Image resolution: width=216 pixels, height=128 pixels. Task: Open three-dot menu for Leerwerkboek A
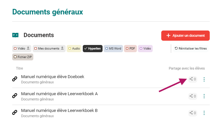204,96
